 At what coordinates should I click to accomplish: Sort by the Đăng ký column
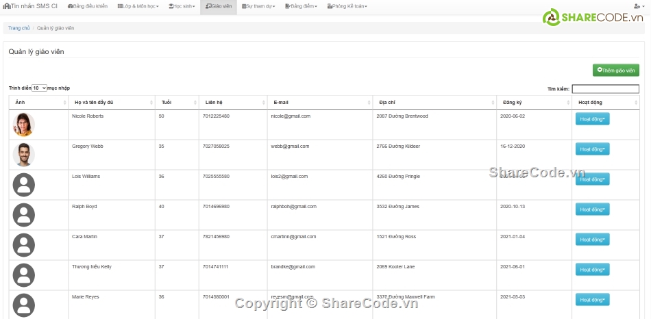tap(534, 103)
